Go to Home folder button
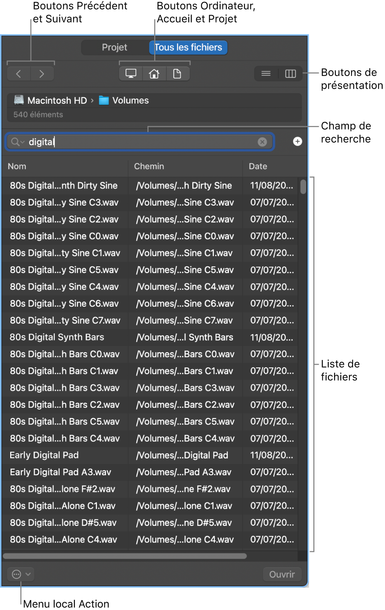The height and width of the screenshot is (610, 385). [x=154, y=74]
